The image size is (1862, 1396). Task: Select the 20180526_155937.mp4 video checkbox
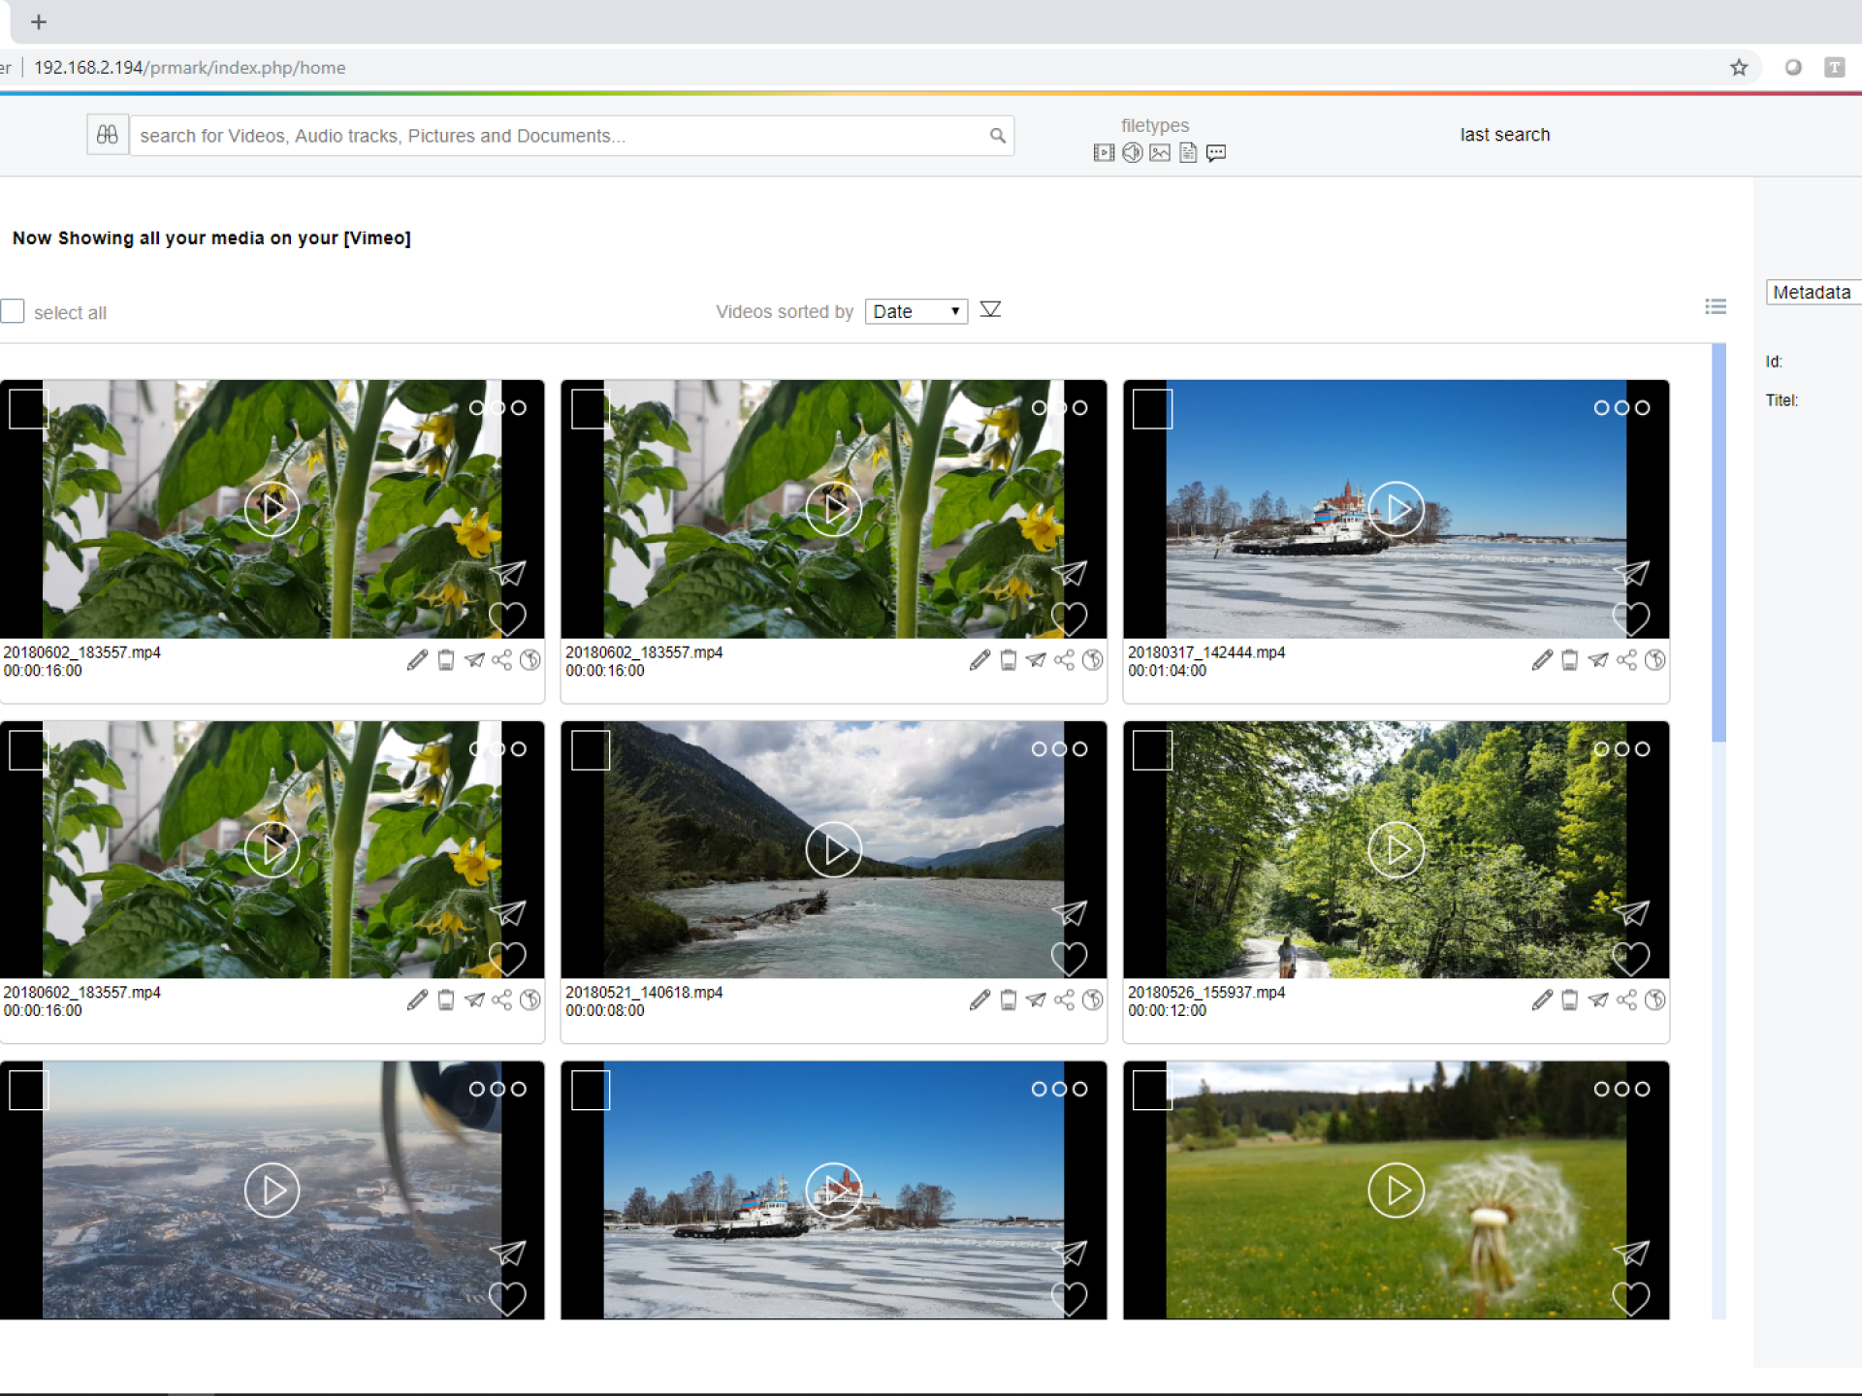pos(1152,750)
